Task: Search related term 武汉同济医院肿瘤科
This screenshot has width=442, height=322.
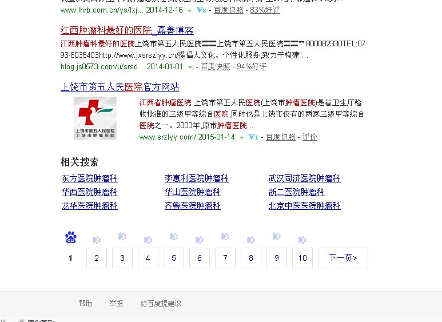Action: coord(304,178)
